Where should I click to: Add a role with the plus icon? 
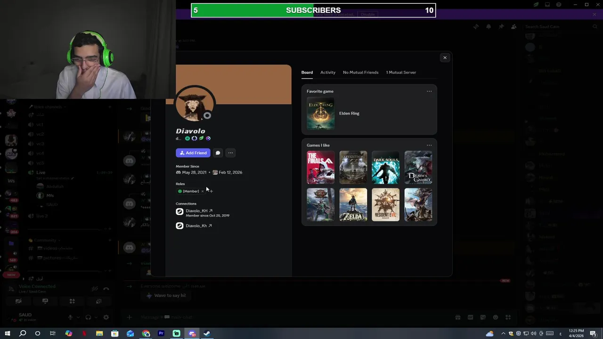[211, 191]
